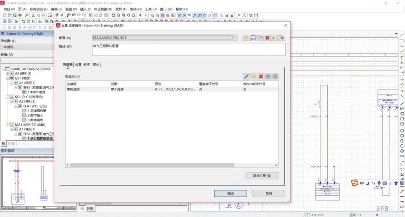Collapse the KF1 (PLC 控制系统) tree node
The image size is (405, 217).
[7, 97]
